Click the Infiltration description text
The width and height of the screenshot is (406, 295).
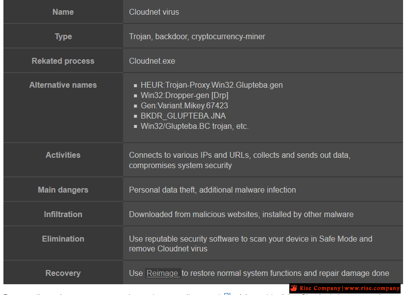click(241, 214)
